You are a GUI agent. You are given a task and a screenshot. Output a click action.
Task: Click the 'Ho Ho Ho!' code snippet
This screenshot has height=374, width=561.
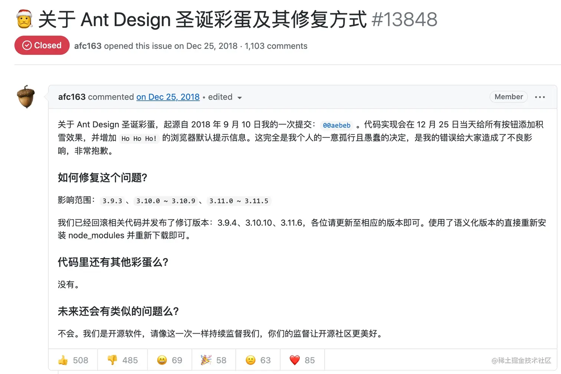pos(139,138)
